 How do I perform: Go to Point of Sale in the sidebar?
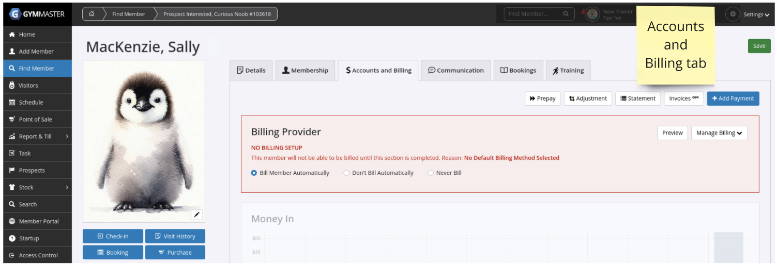coord(35,120)
